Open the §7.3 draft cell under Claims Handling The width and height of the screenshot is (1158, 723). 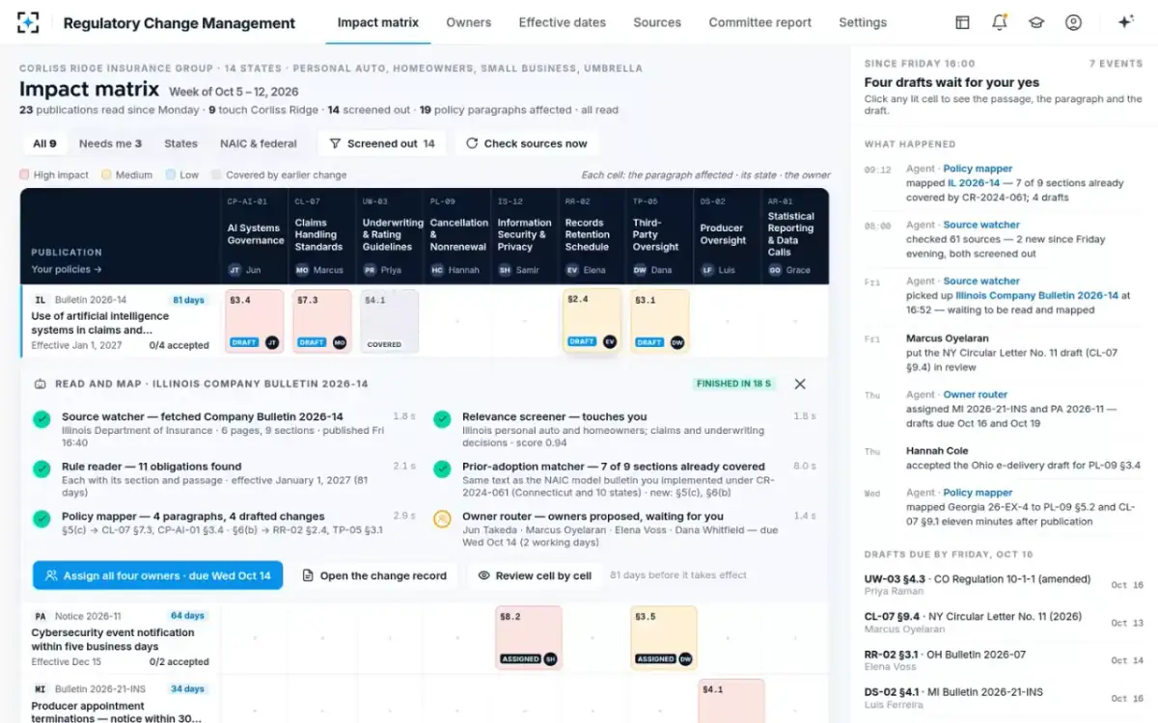pyautogui.click(x=322, y=321)
